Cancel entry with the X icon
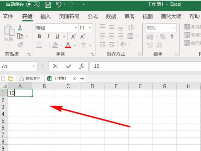The width and height of the screenshot is (201, 151). [x=55, y=66]
